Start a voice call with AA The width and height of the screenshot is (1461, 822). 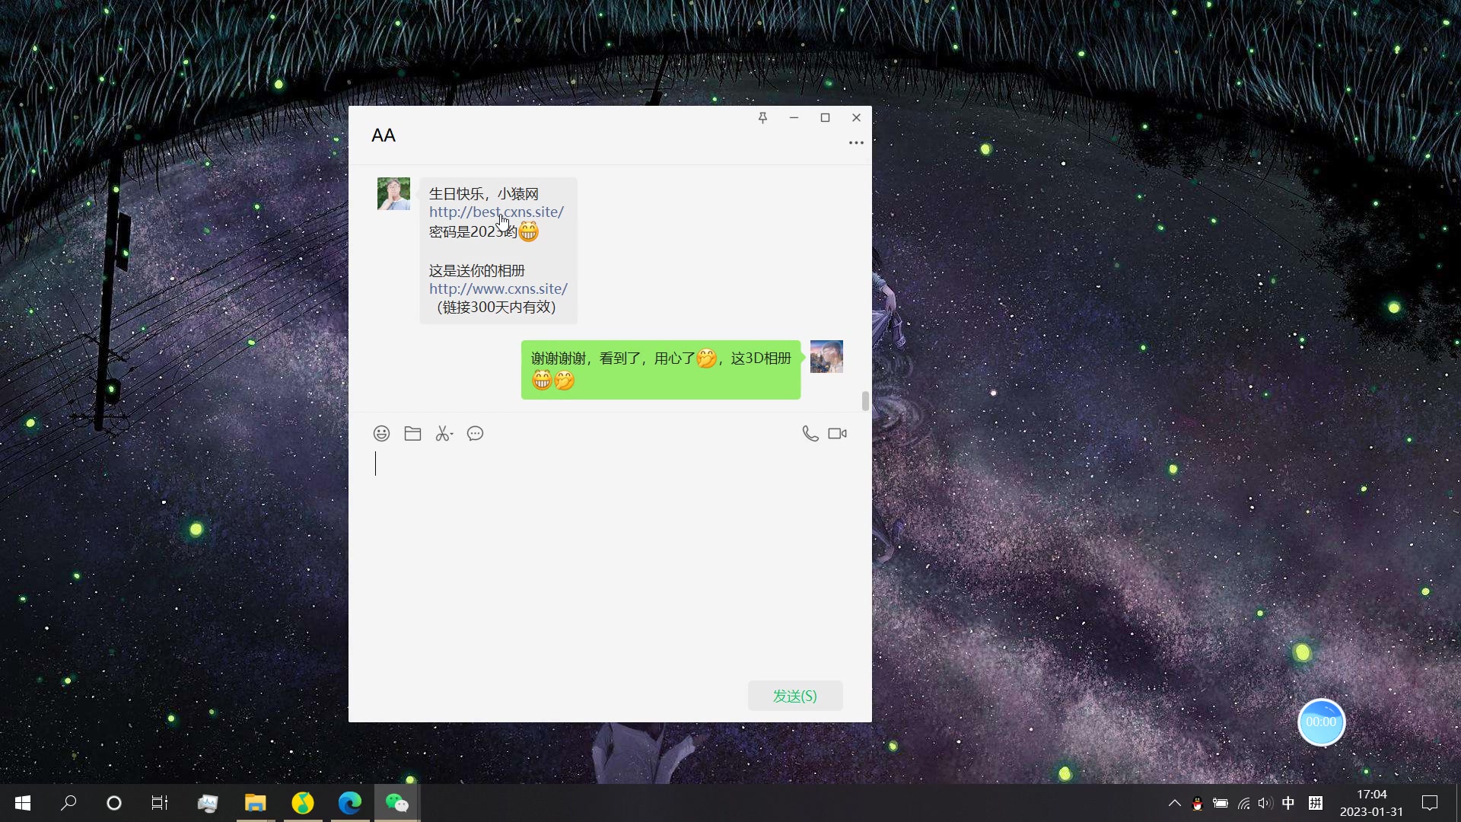point(810,434)
